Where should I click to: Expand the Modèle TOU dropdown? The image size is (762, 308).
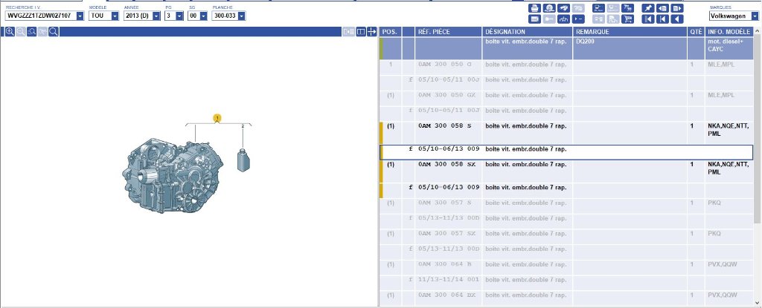(115, 16)
